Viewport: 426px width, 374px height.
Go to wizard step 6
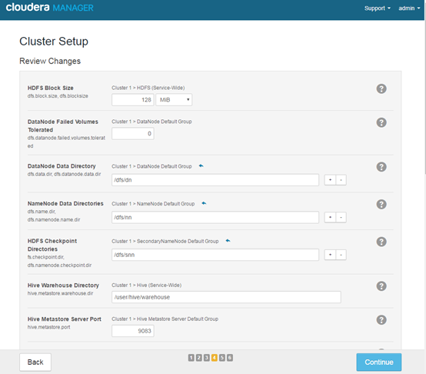coord(230,358)
